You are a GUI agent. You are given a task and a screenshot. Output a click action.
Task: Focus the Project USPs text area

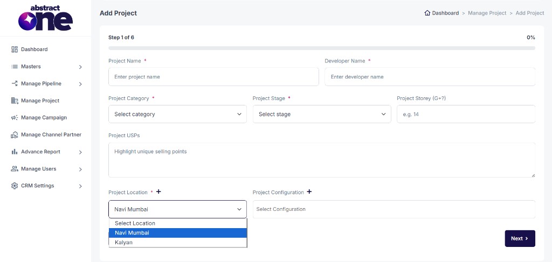[x=322, y=160]
